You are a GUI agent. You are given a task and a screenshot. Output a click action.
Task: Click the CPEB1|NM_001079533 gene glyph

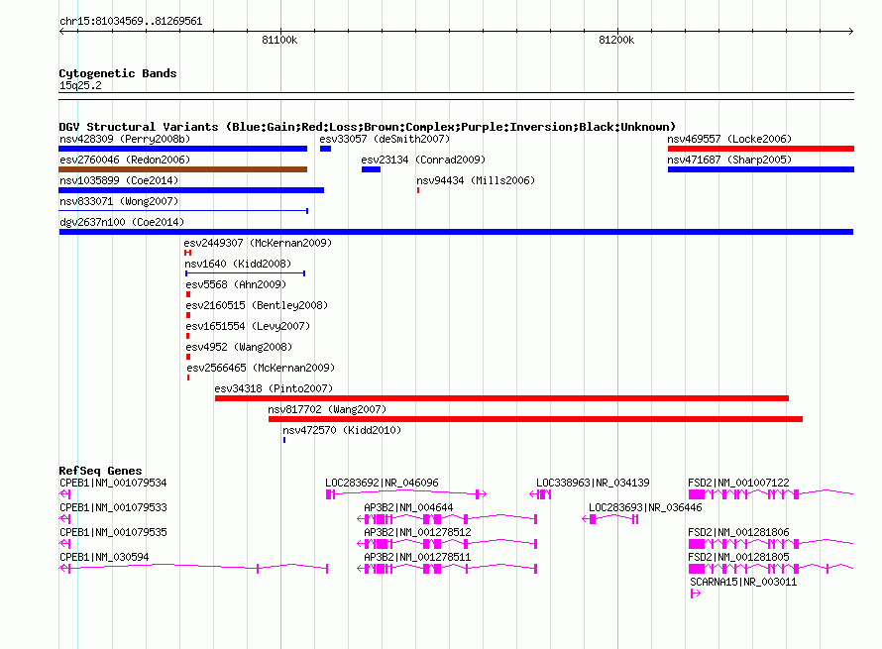coord(64,518)
